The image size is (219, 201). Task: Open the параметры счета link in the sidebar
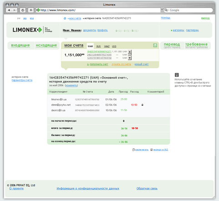22,80
